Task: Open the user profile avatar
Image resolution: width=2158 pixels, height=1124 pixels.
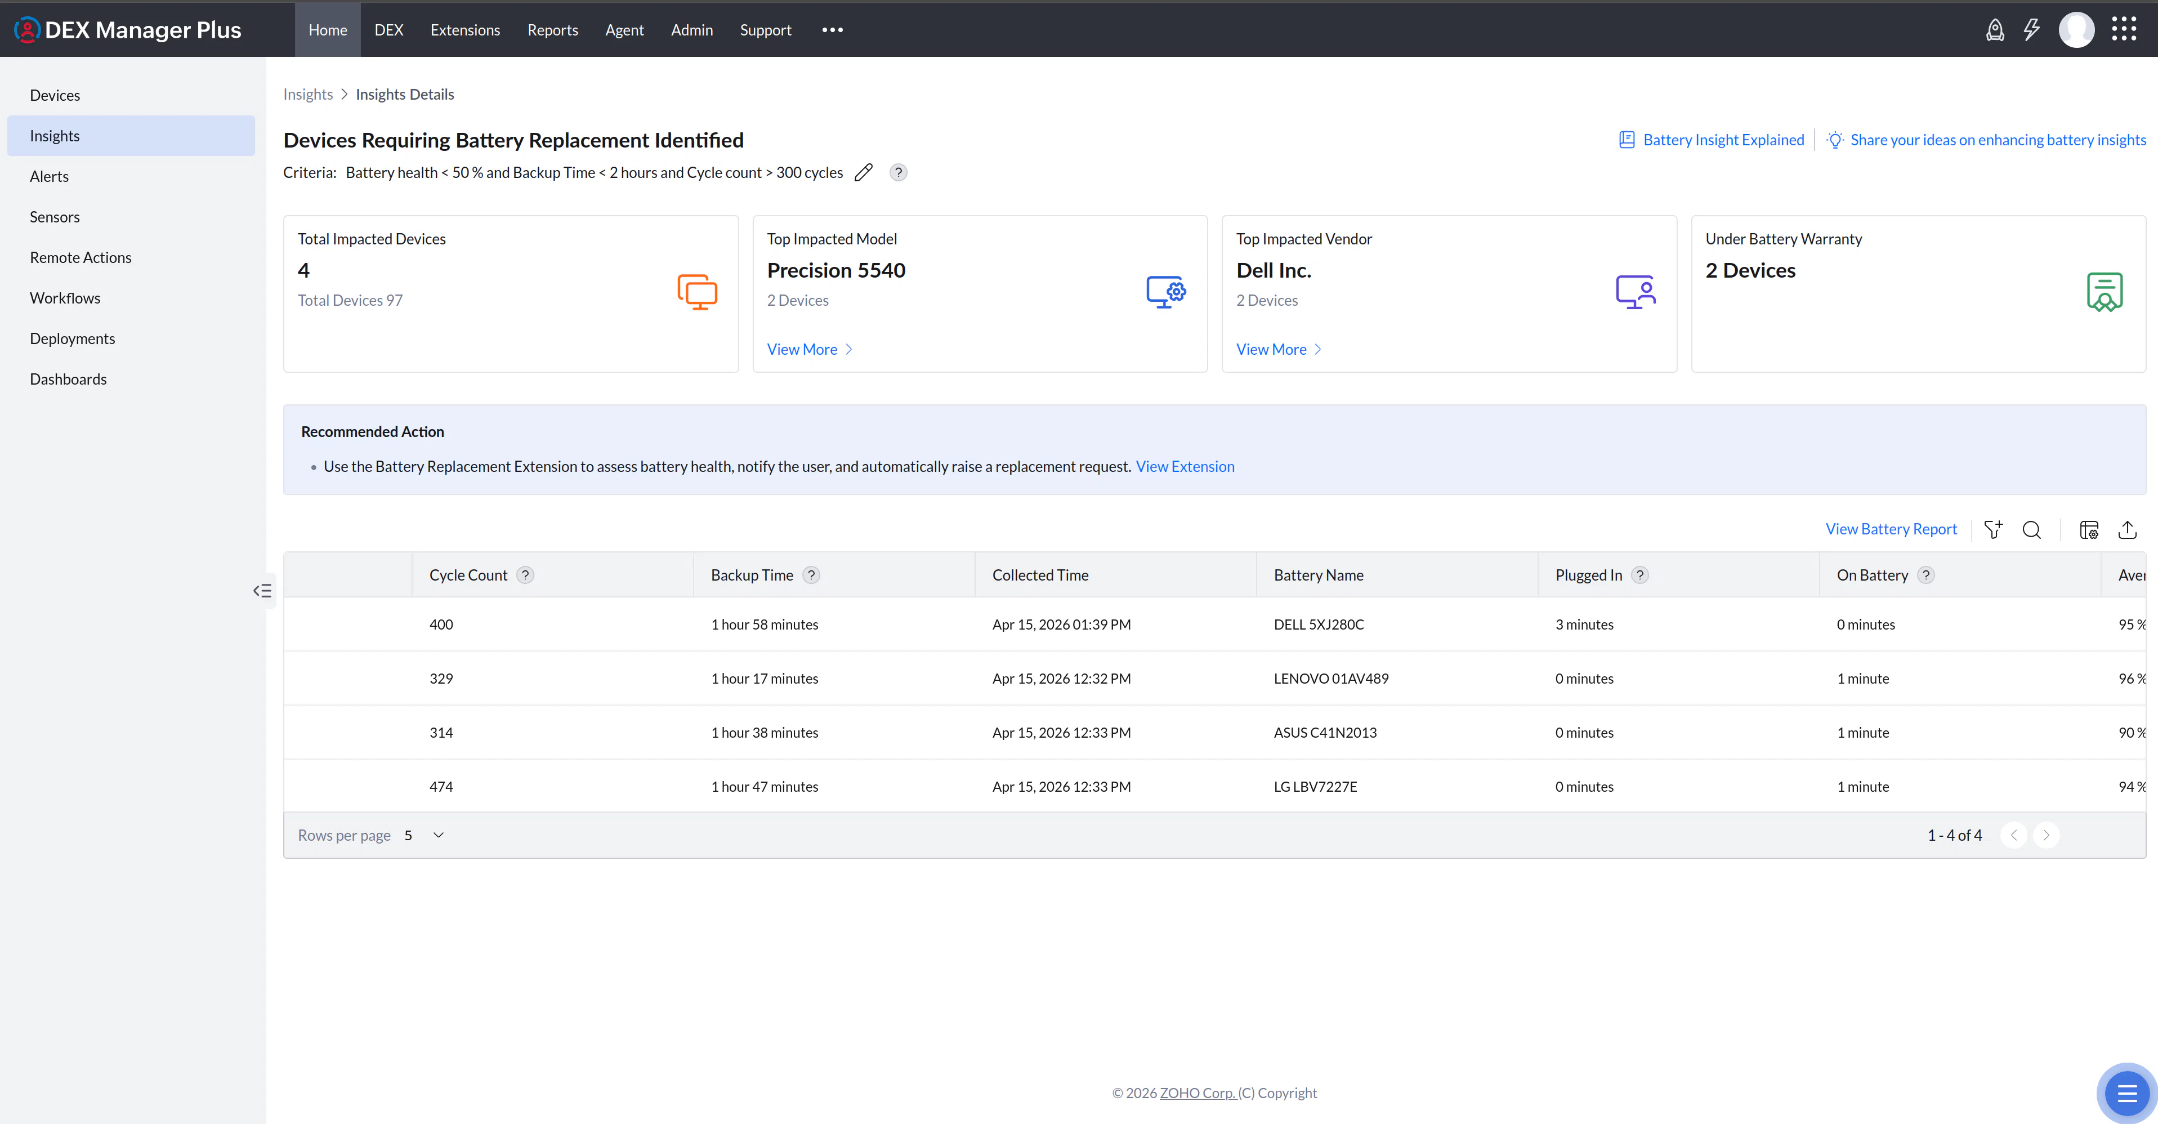Action: click(x=2076, y=30)
